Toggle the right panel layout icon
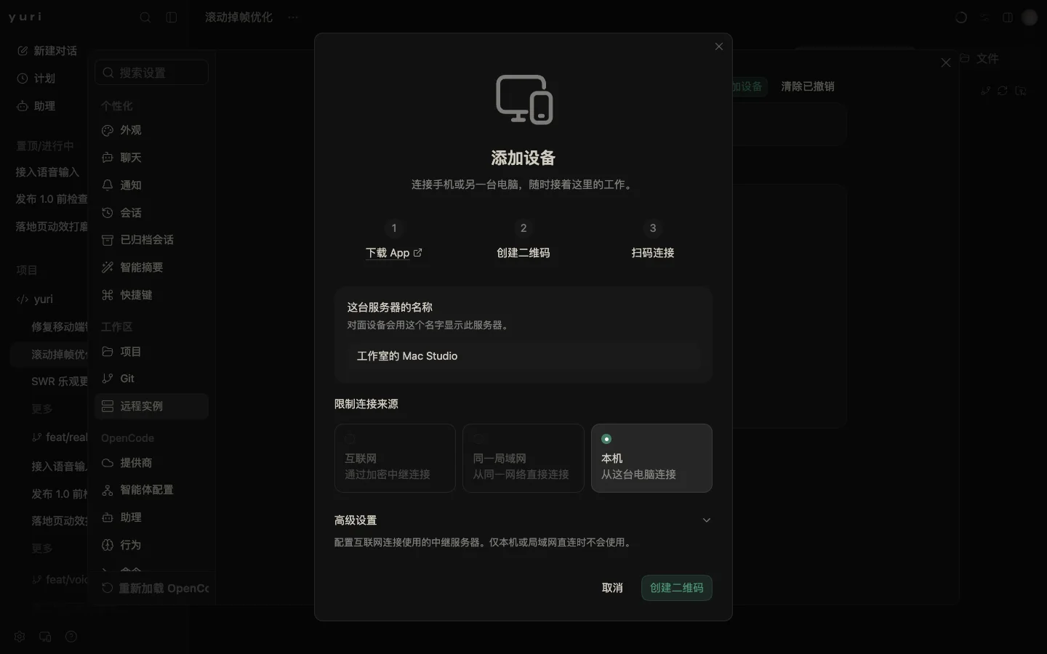This screenshot has height=654, width=1047. coord(1008,17)
